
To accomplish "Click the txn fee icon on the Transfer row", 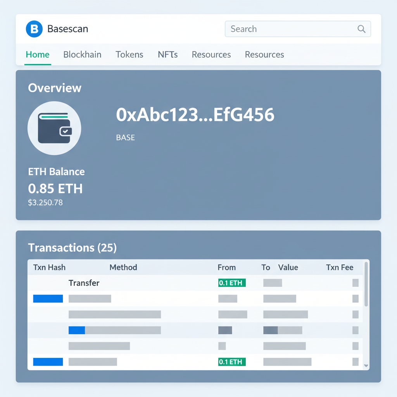I will coord(355,283).
